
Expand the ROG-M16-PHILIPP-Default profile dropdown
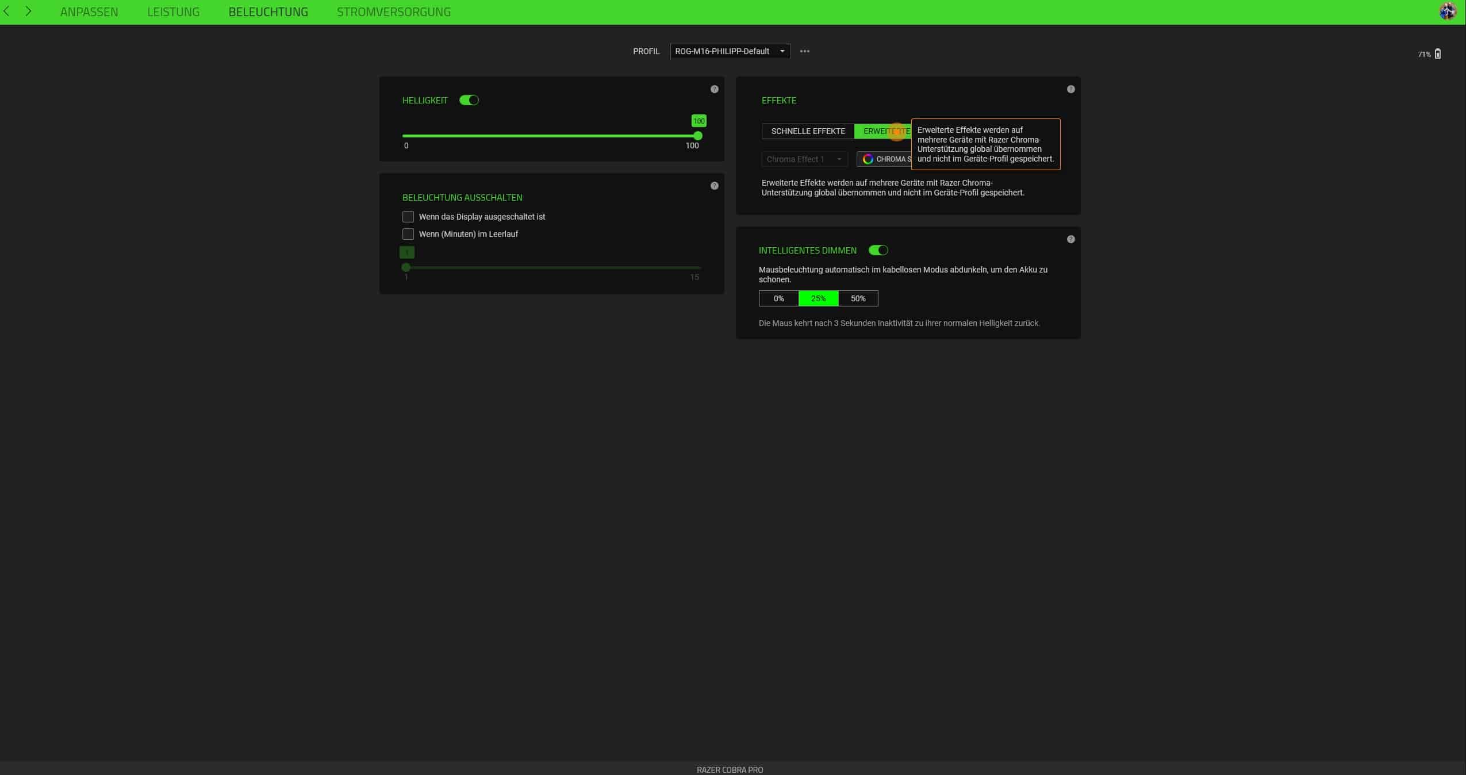(x=730, y=51)
